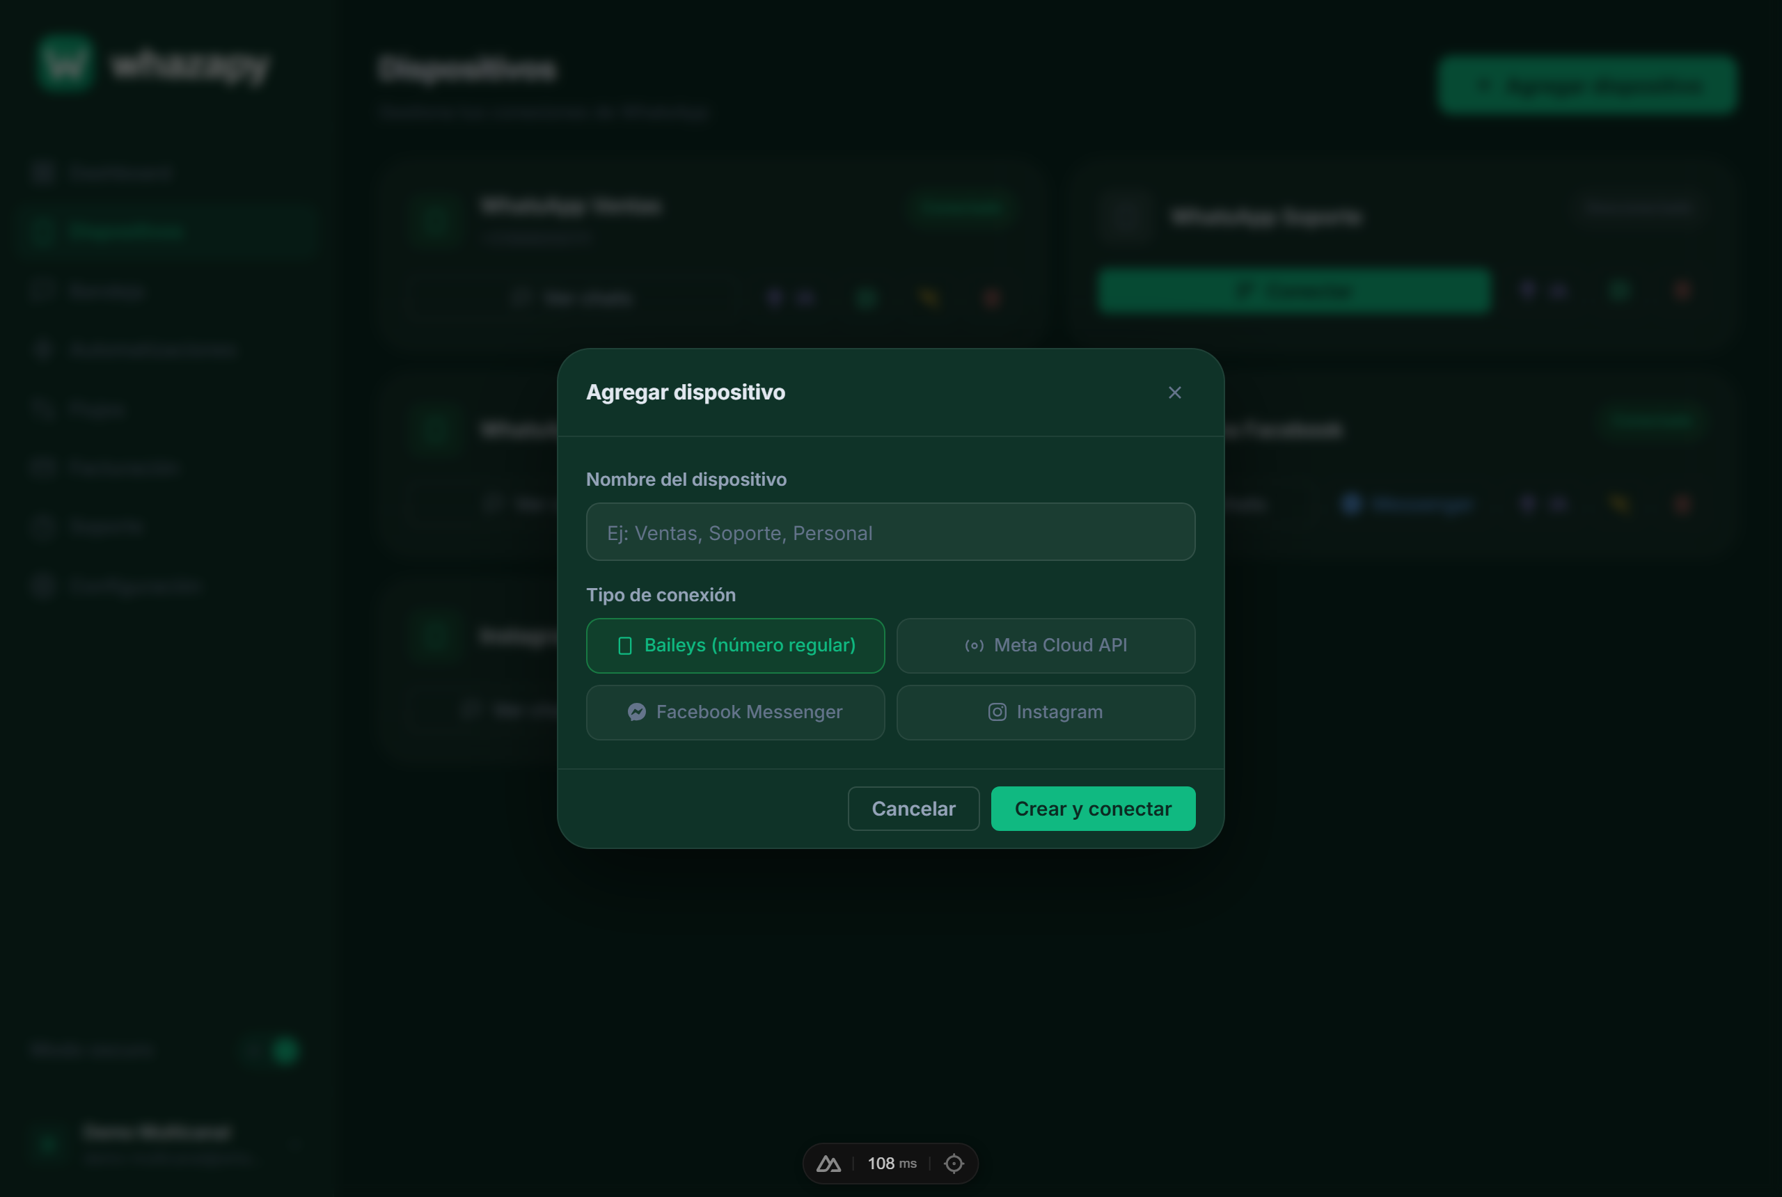Image resolution: width=1782 pixels, height=1197 pixels.
Task: Click the Tipo de conexión label
Action: tap(661, 595)
